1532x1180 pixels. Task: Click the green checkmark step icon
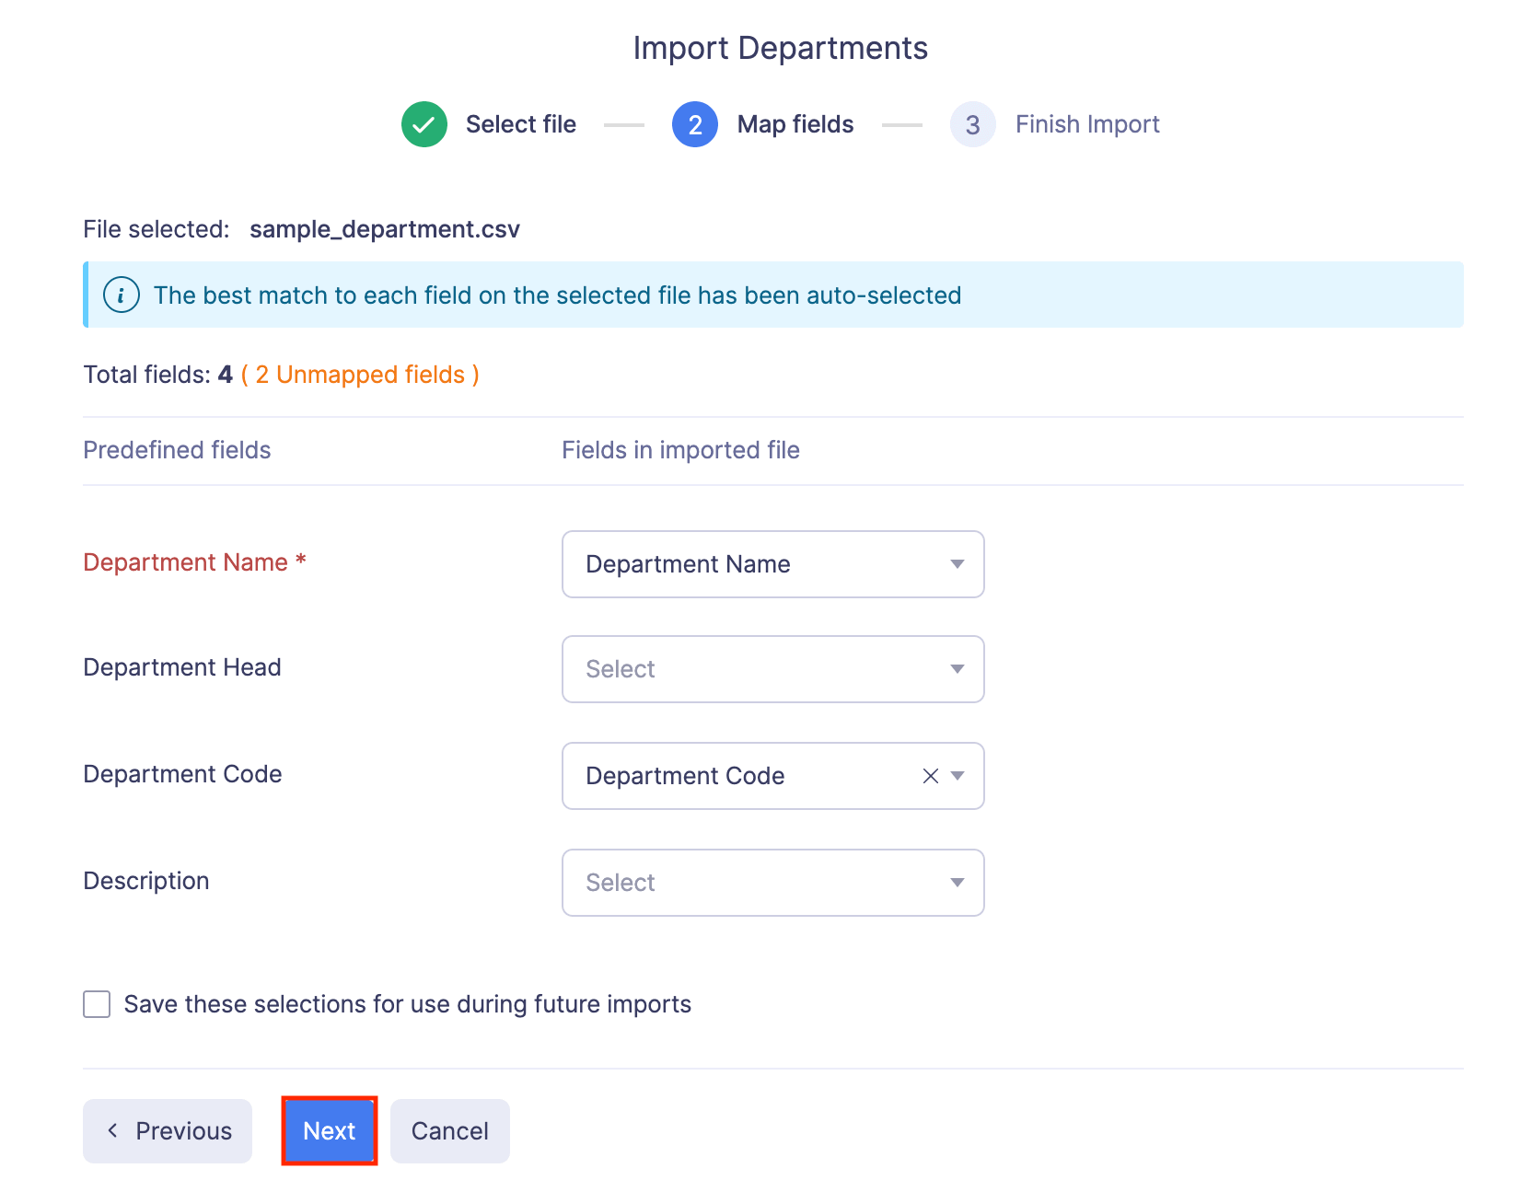(424, 124)
